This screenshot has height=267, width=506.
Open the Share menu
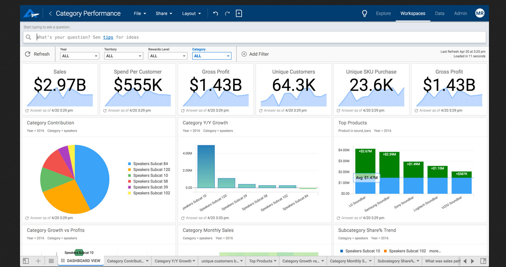click(x=164, y=14)
